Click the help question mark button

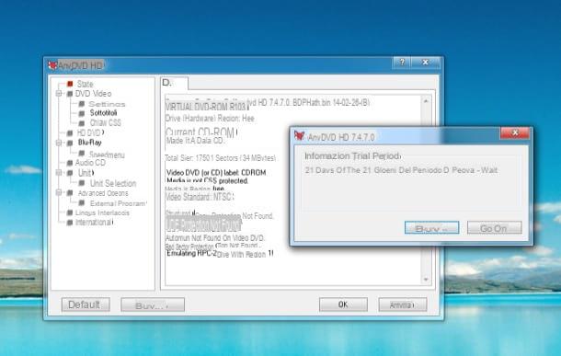click(402, 63)
